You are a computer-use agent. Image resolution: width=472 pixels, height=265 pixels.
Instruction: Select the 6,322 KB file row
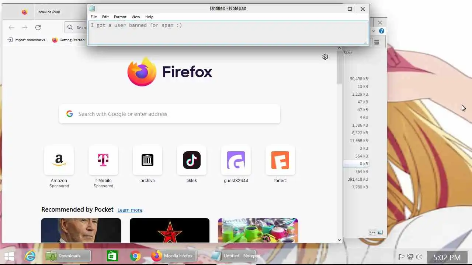point(356,133)
